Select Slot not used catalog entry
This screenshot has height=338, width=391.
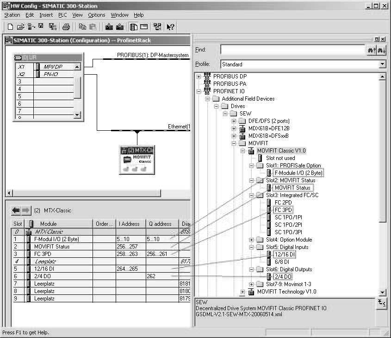coord(280,158)
